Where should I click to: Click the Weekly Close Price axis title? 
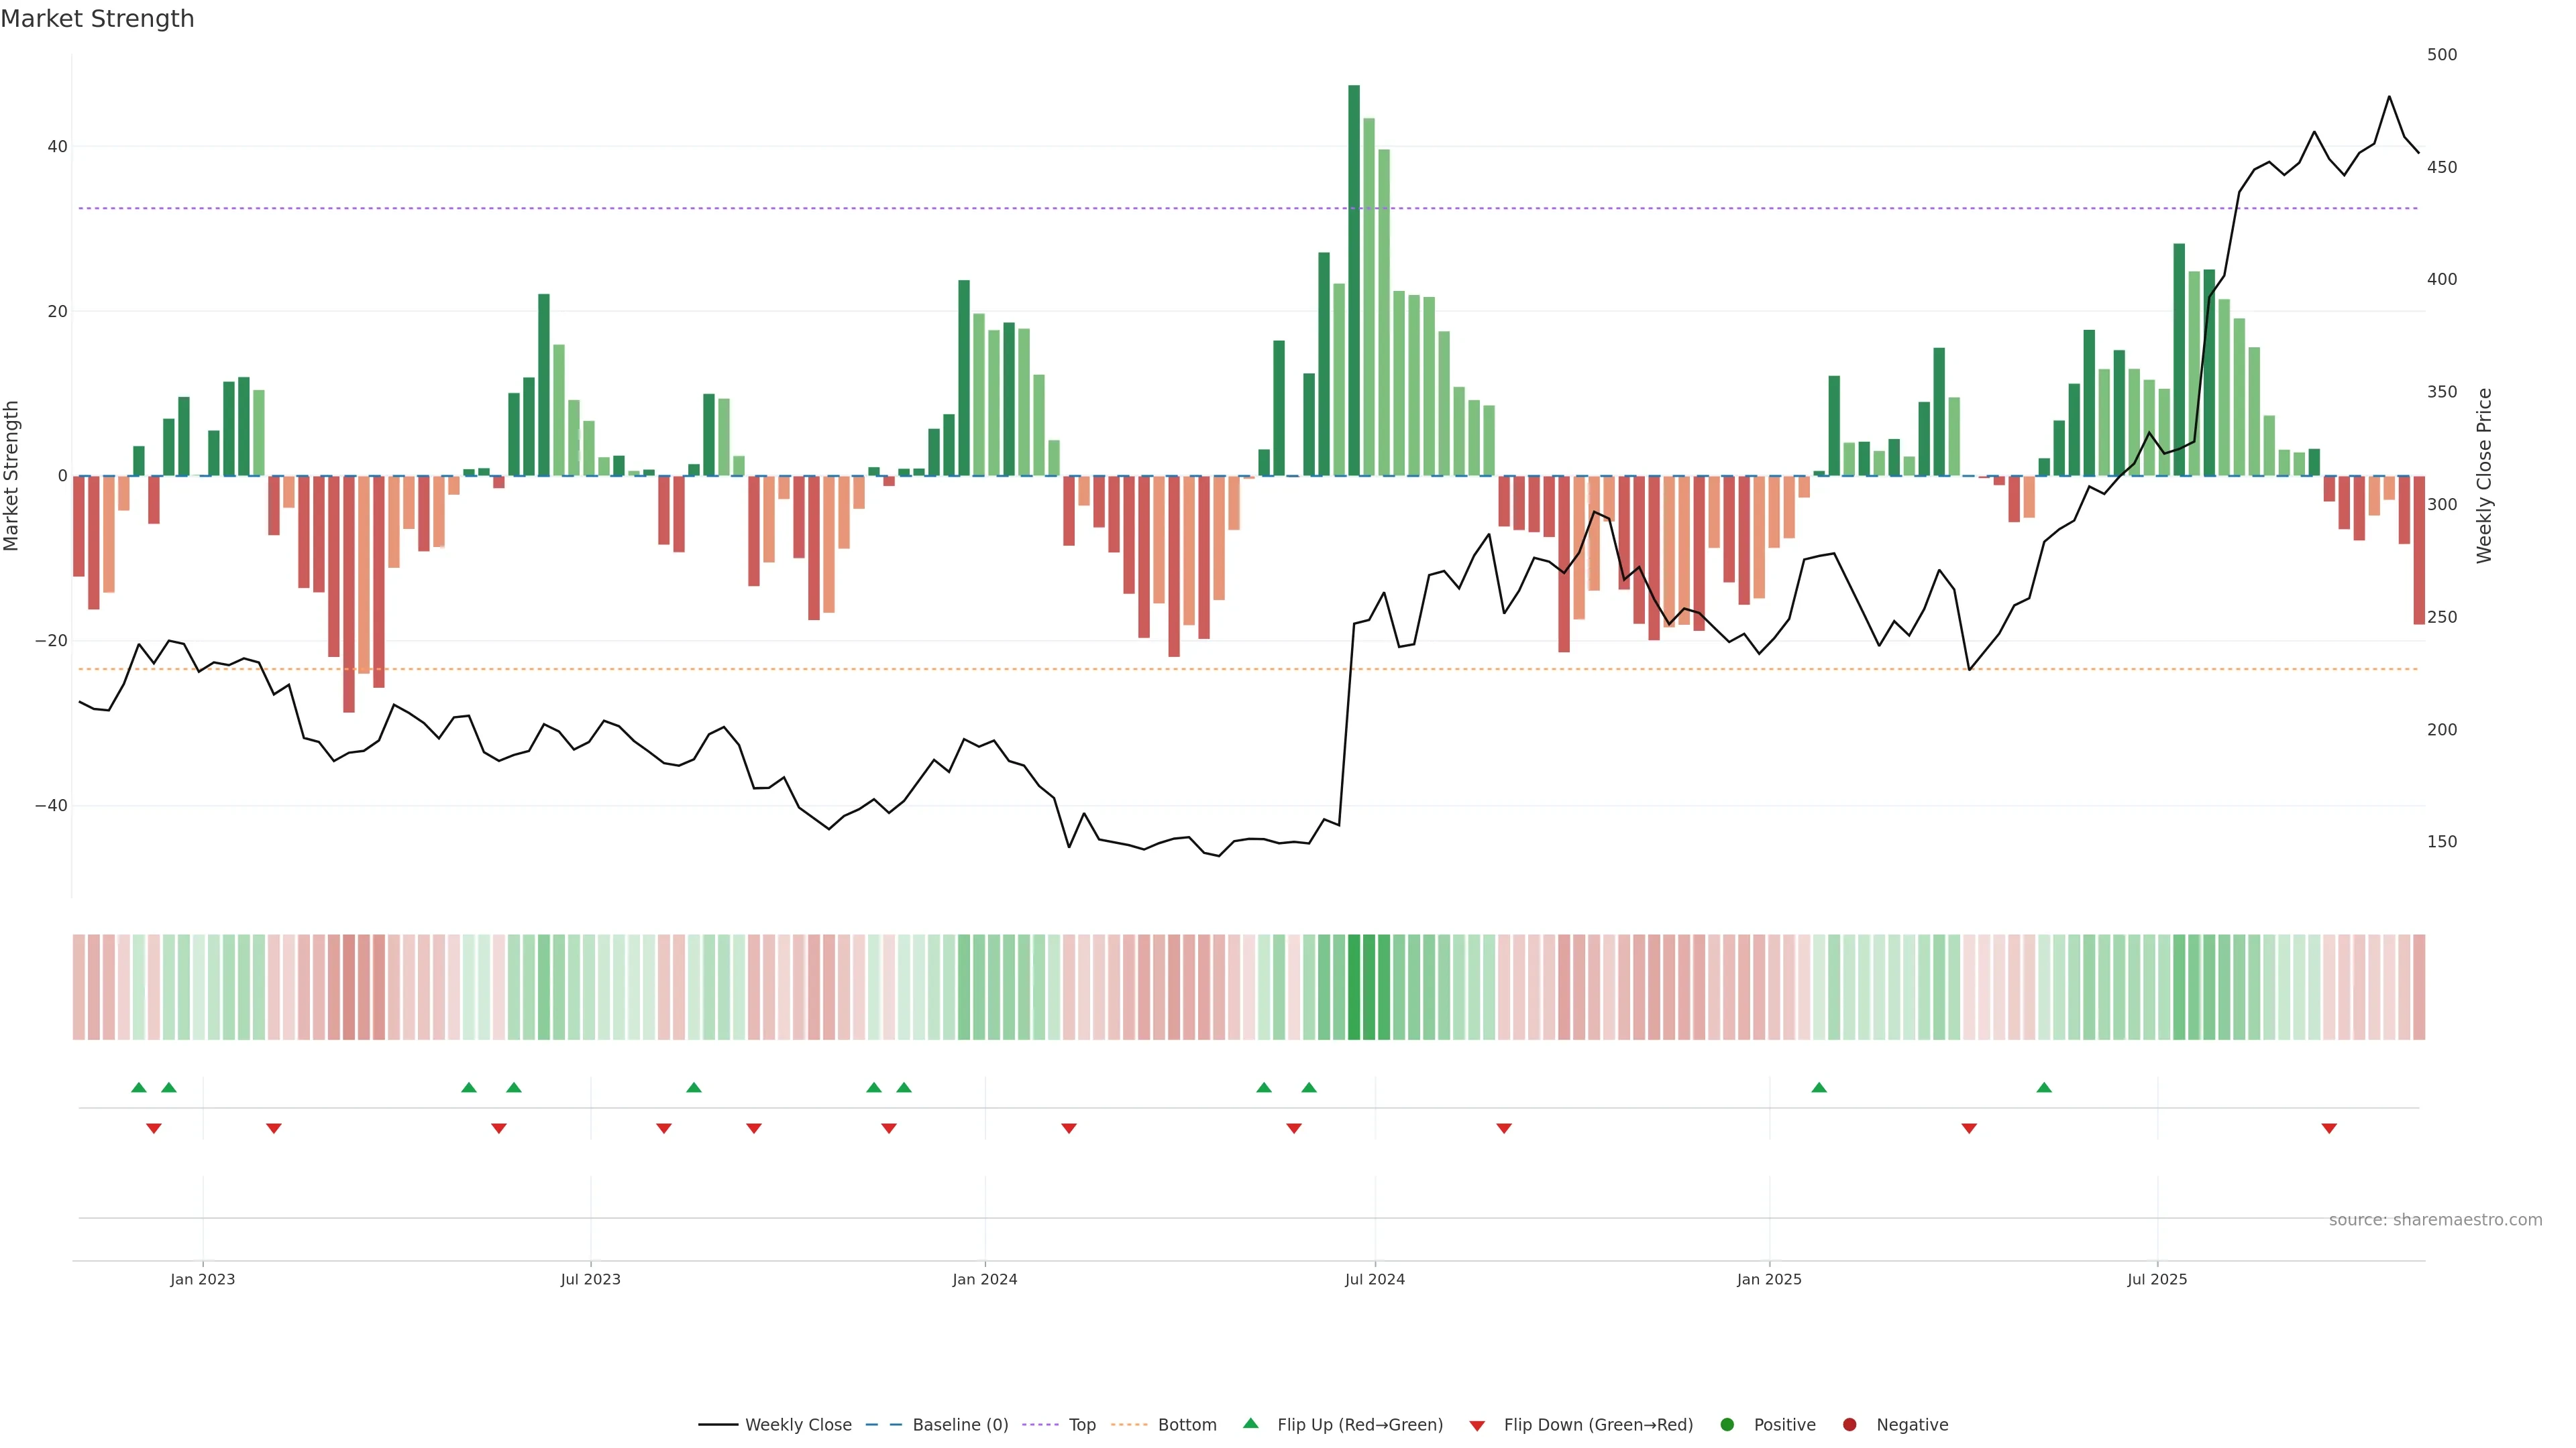pyautogui.click(x=2484, y=476)
